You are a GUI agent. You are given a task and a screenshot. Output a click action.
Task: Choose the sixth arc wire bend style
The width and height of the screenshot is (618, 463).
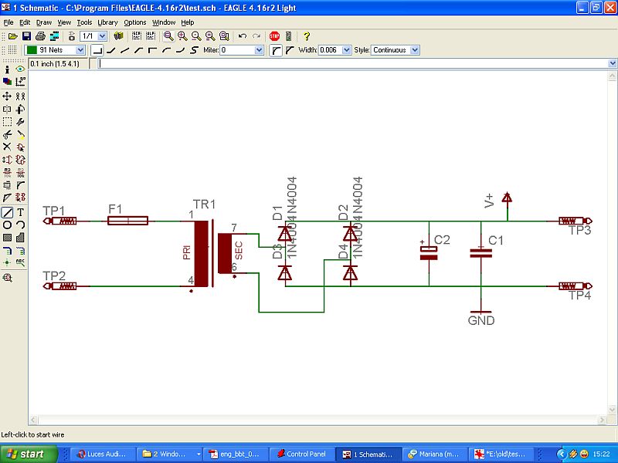click(166, 50)
